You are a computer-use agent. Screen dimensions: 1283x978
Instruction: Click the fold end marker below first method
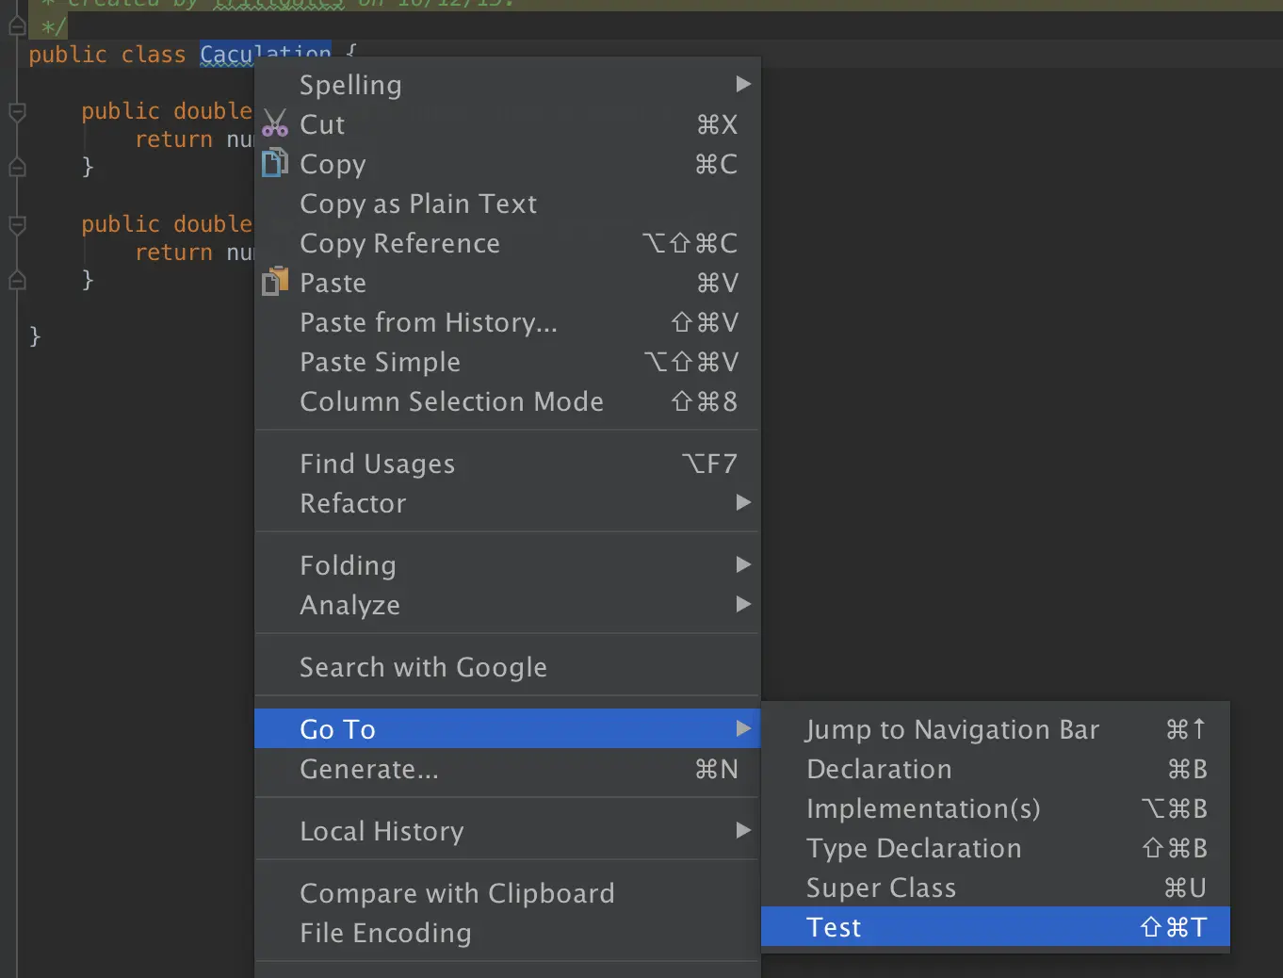point(17,168)
